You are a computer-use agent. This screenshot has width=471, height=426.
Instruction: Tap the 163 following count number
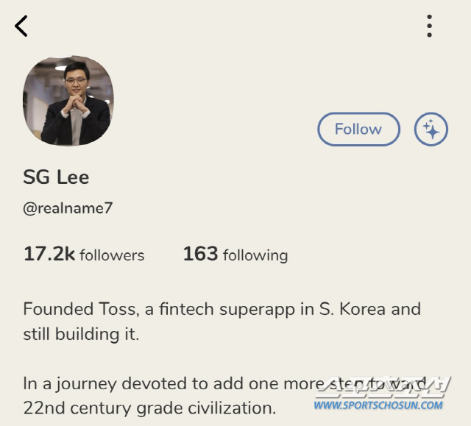(x=200, y=255)
